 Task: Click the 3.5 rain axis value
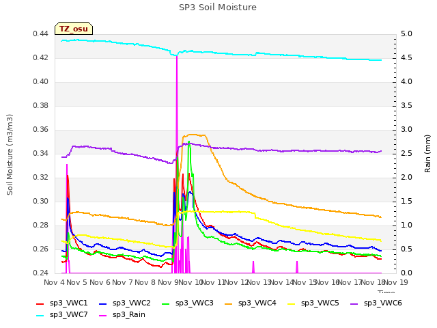click(x=406, y=106)
